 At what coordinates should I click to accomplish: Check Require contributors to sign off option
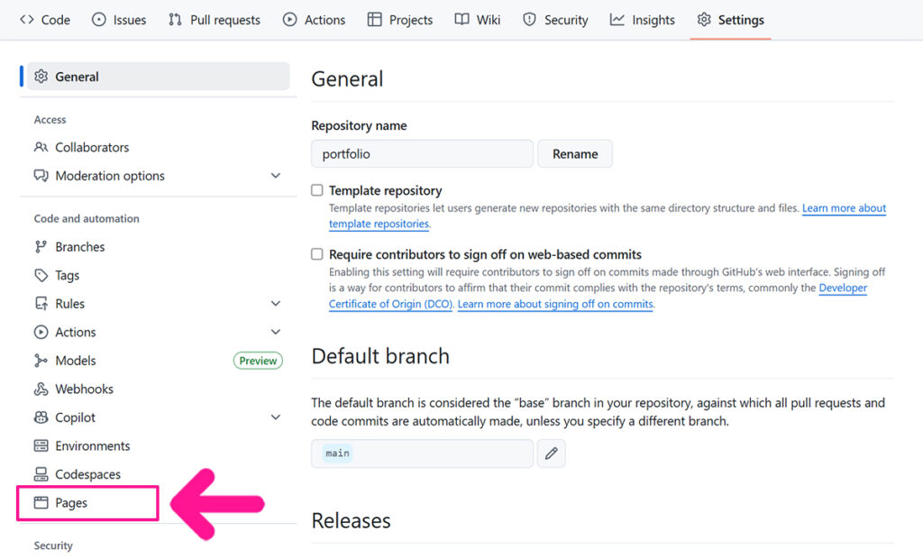[x=317, y=255]
